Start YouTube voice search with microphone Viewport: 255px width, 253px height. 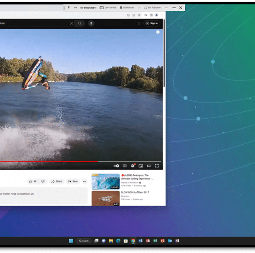pos(91,23)
